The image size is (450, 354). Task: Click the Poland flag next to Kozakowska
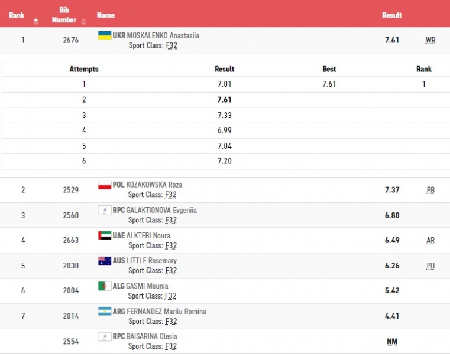104,185
